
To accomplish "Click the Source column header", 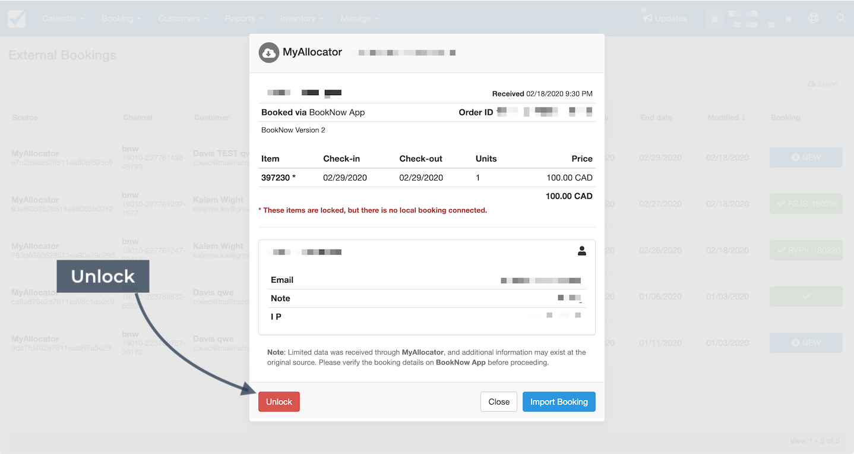I will [x=25, y=118].
